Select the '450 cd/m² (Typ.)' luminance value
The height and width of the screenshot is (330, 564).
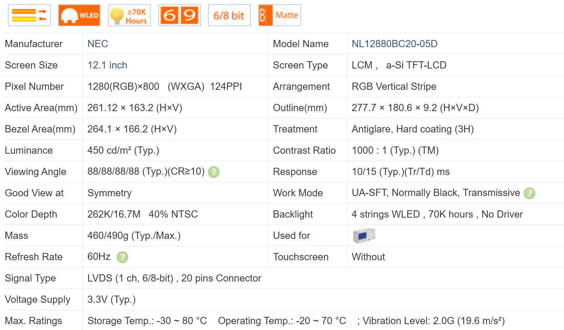(x=123, y=150)
